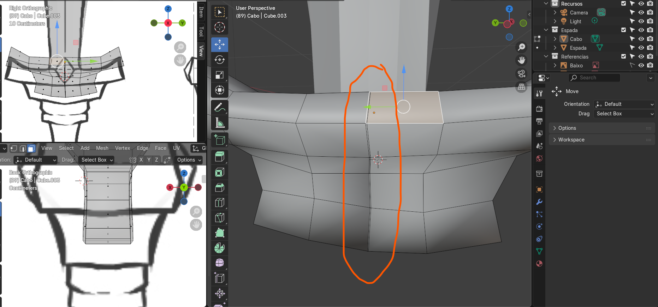
Task: Uncheck the Recursos collection checkbox
Action: tap(623, 4)
